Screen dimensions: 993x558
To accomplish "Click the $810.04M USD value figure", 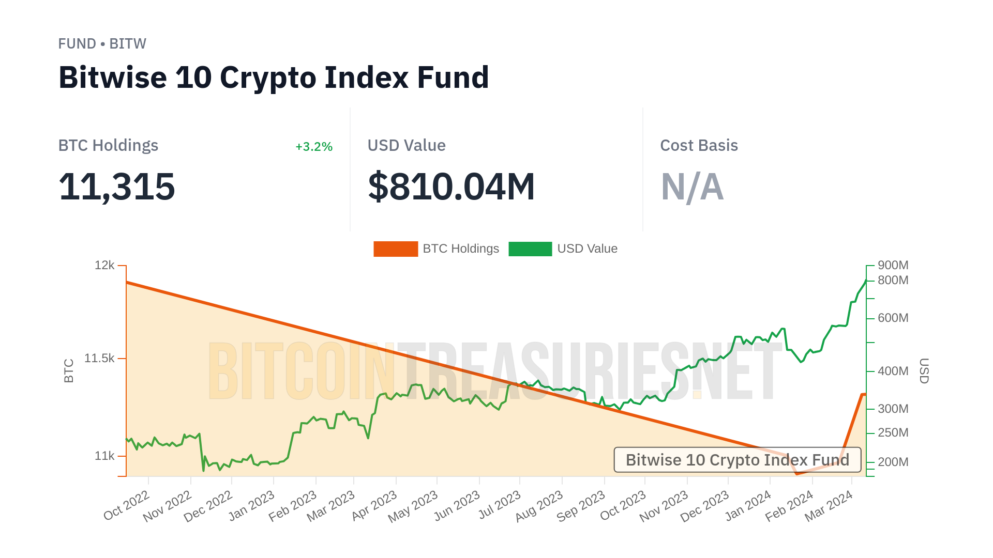I will [451, 187].
